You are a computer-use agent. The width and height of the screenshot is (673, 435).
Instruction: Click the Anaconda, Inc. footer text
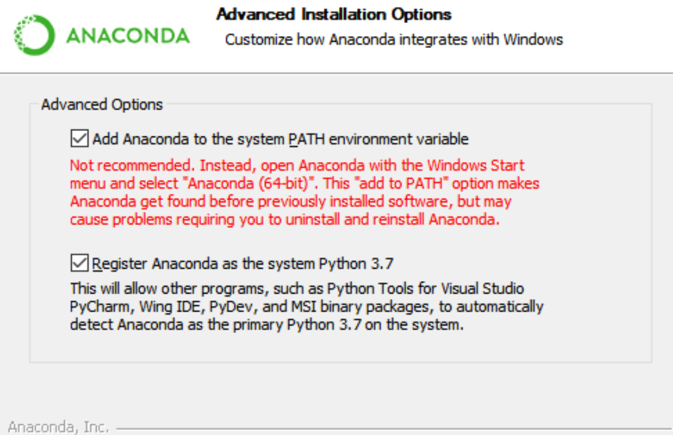pyautogui.click(x=60, y=427)
